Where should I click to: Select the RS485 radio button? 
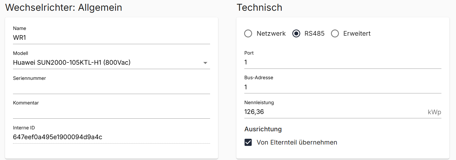click(x=296, y=33)
